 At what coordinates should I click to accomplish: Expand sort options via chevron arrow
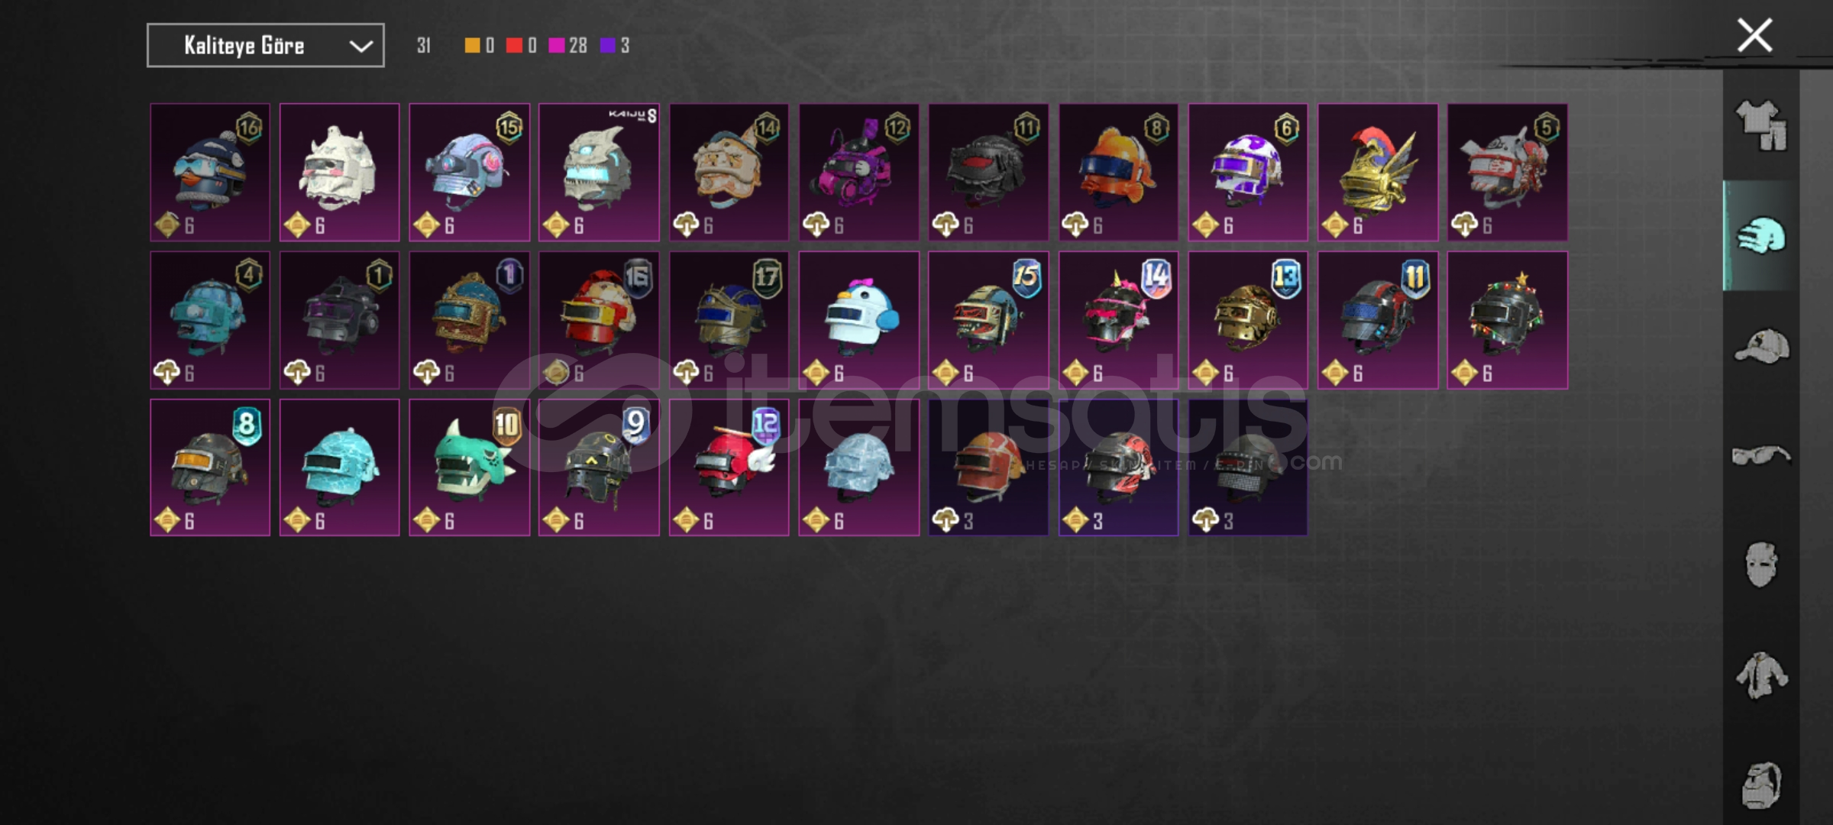pyautogui.click(x=360, y=46)
